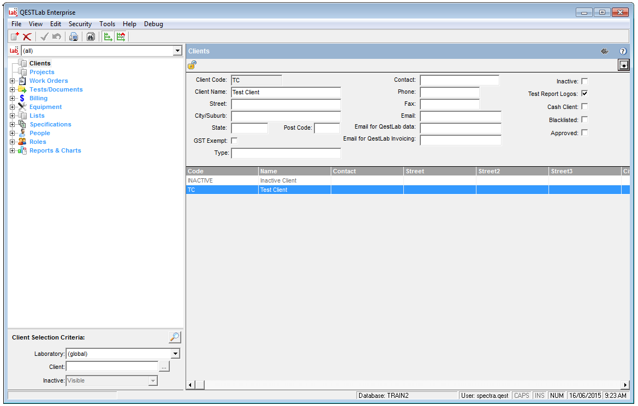Open the Security menu
This screenshot has height=406, width=638.
coord(80,24)
